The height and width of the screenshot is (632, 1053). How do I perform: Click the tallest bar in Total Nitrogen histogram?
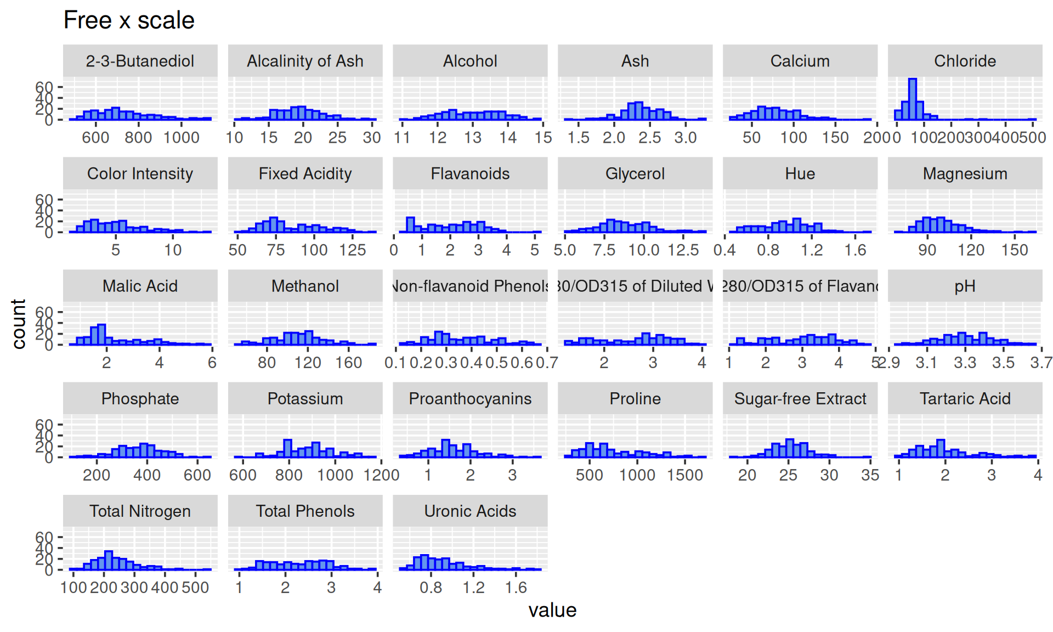pyautogui.click(x=108, y=561)
